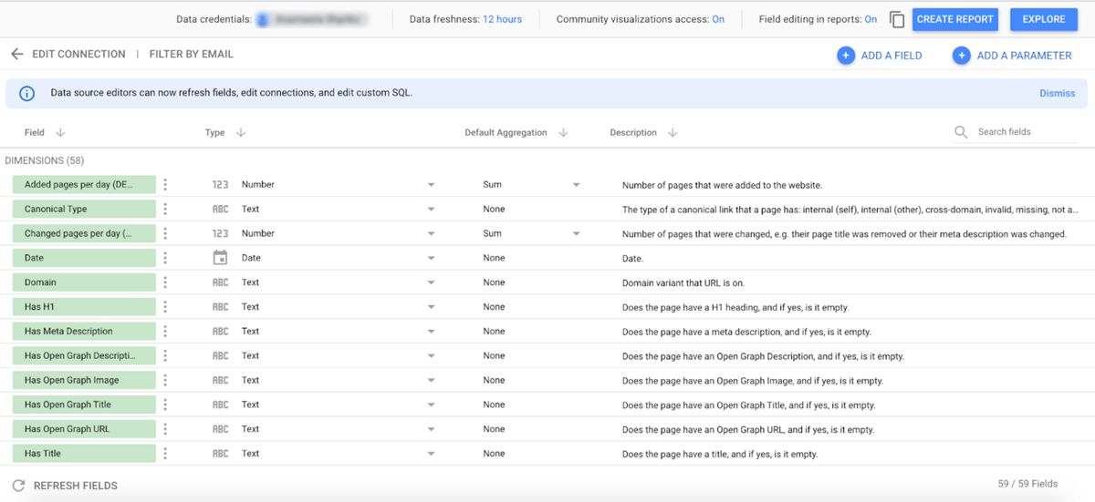The image size is (1095, 502).
Task: Open type dropdown for Added pages per day
Action: click(431, 185)
